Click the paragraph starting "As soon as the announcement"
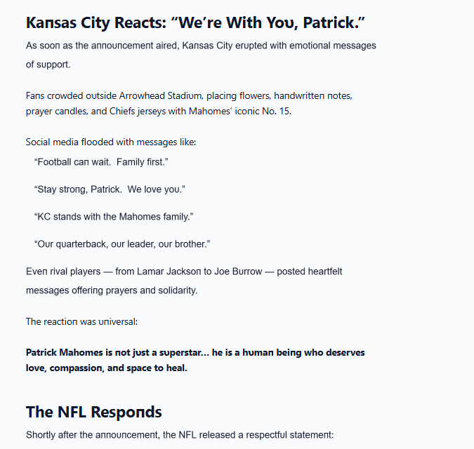Viewport: 474px width, 449px height. point(201,46)
